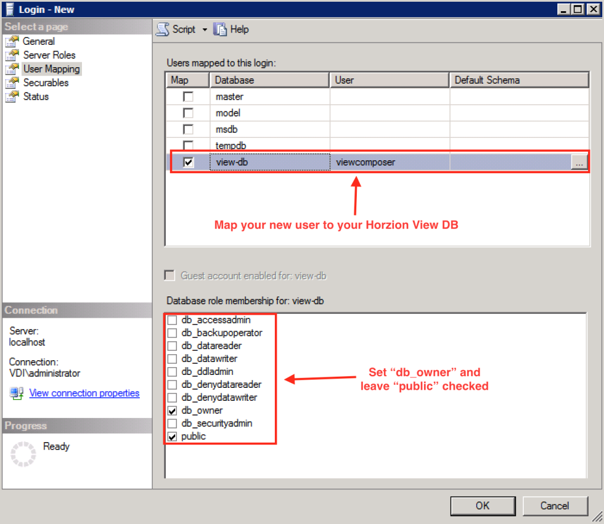Screen dimensions: 604x524
Task: Enable the db_datareader role
Action: coord(173,345)
